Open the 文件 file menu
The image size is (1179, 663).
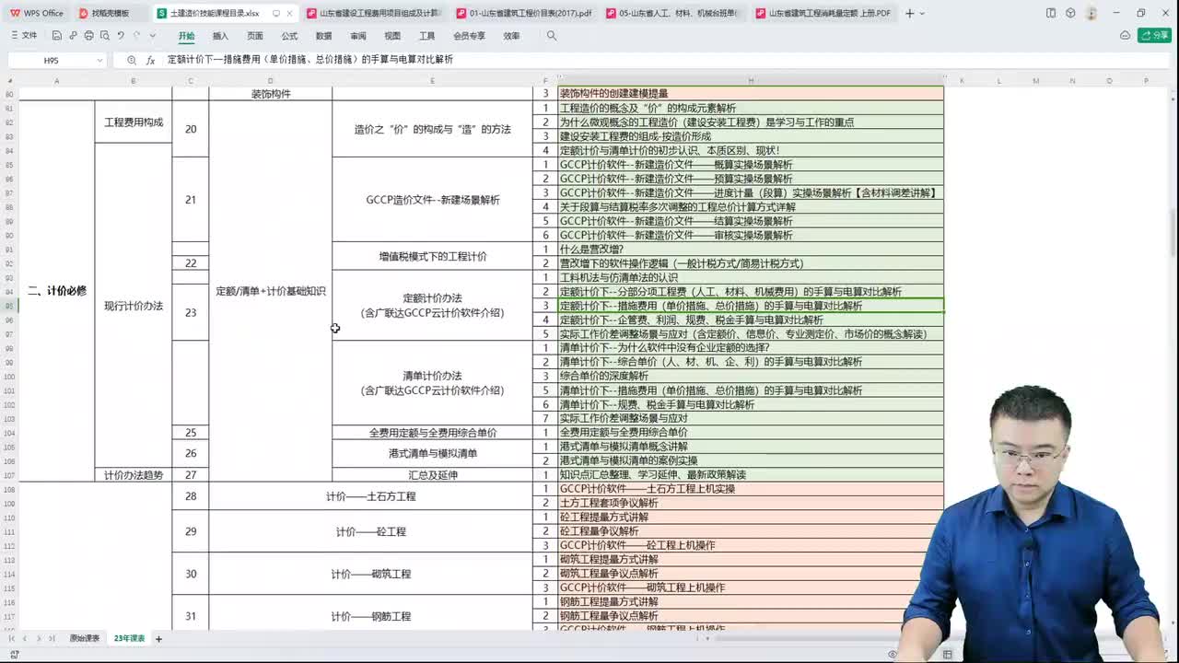[24, 36]
